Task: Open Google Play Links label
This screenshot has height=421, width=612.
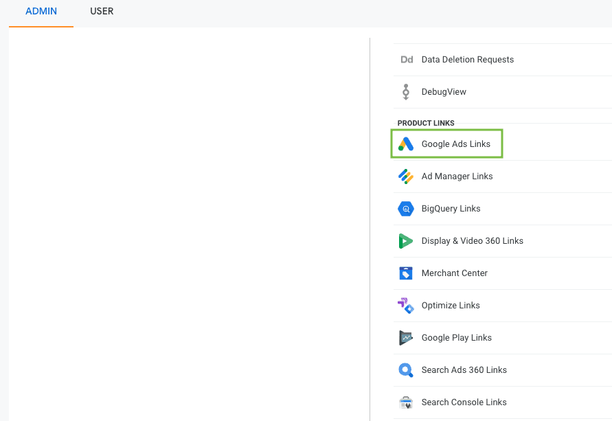Action: pos(456,338)
